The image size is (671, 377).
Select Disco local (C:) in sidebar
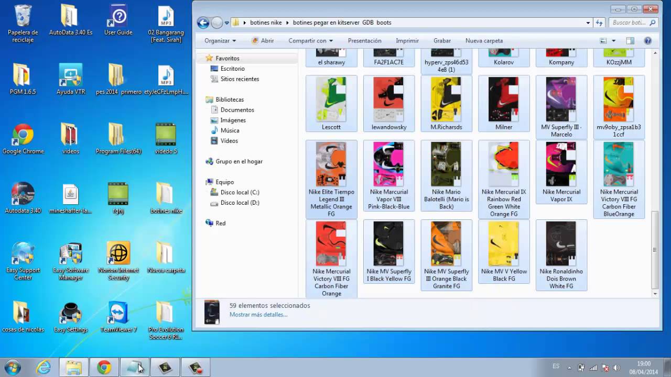click(x=240, y=192)
